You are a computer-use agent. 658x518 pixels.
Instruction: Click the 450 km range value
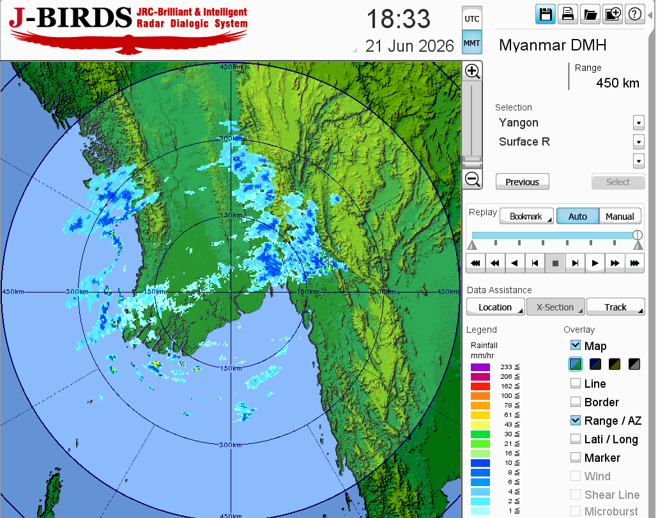[617, 83]
